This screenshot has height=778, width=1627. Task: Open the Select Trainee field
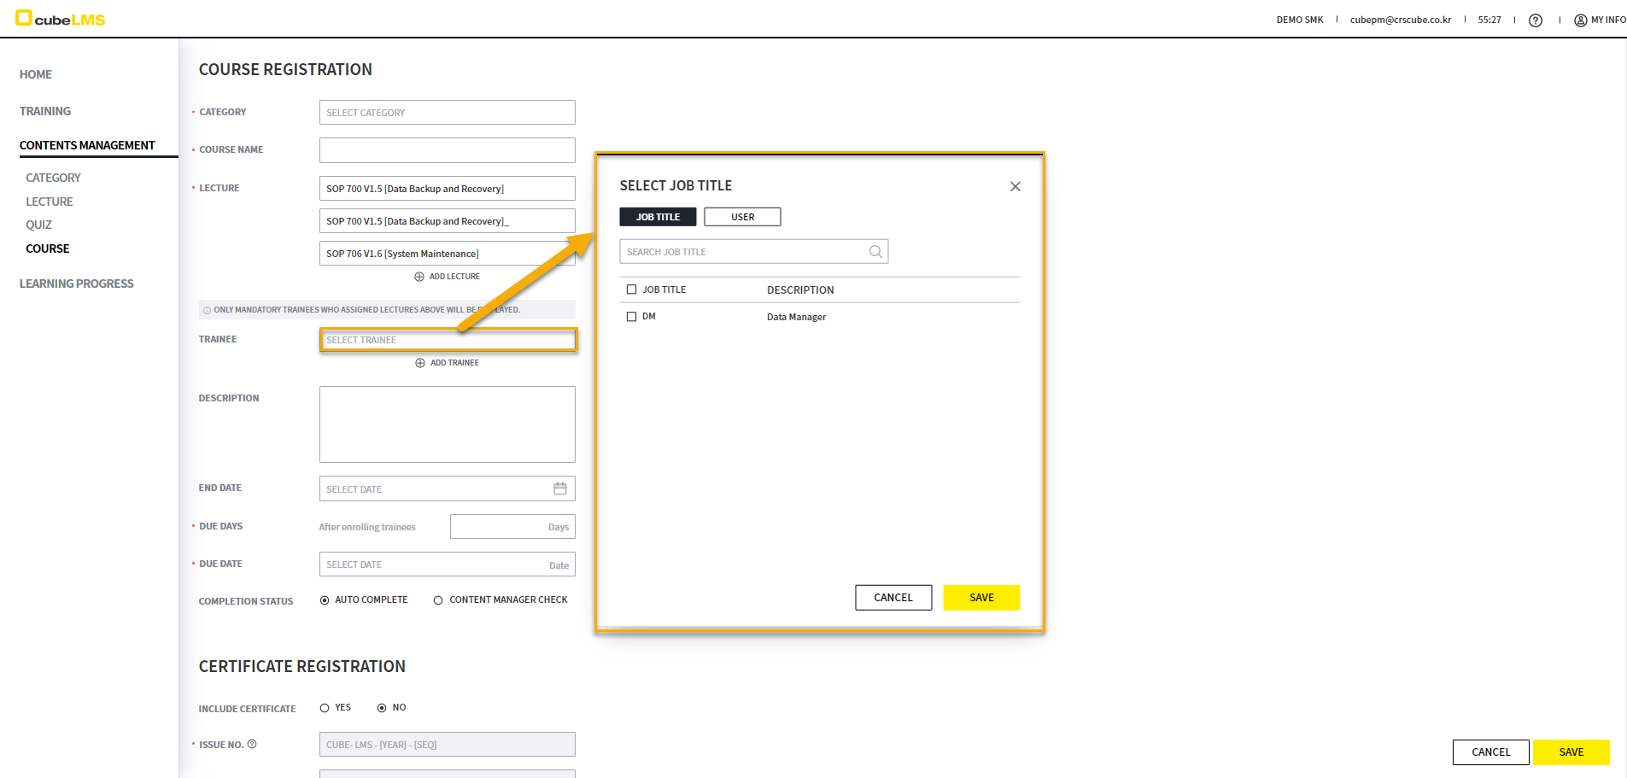pyautogui.click(x=447, y=340)
